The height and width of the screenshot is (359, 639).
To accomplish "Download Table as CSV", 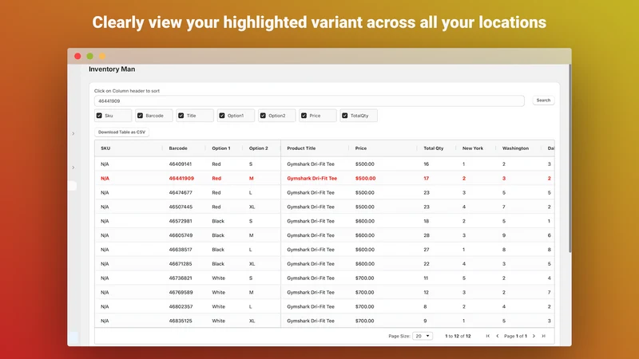I will [x=121, y=132].
